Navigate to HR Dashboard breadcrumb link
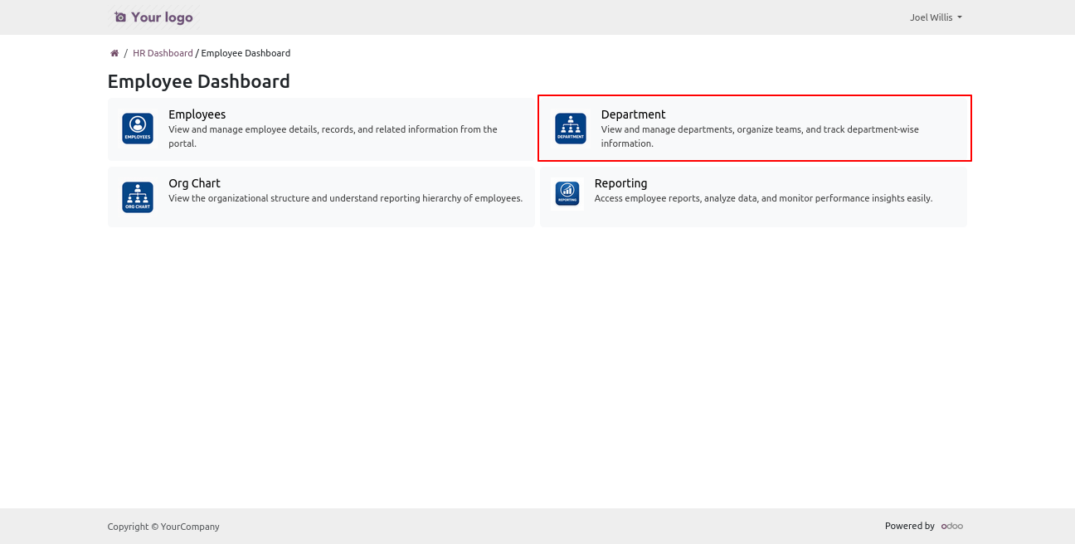The height and width of the screenshot is (544, 1075). 163,53
